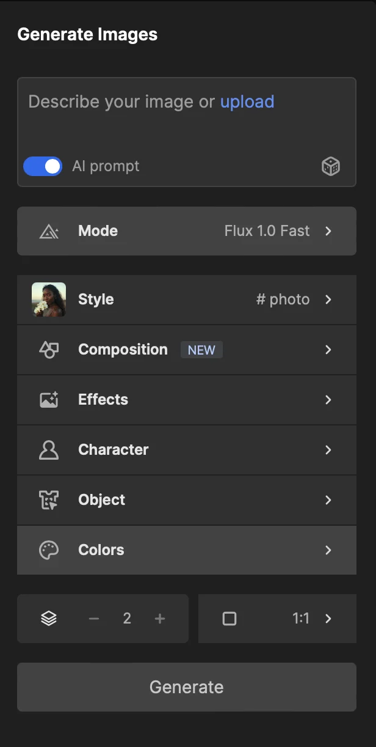Increase image count with plus button
The width and height of the screenshot is (376, 747).
tap(160, 619)
